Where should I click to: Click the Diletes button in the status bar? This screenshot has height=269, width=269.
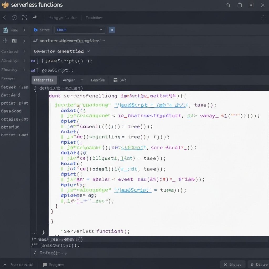click(x=232, y=264)
